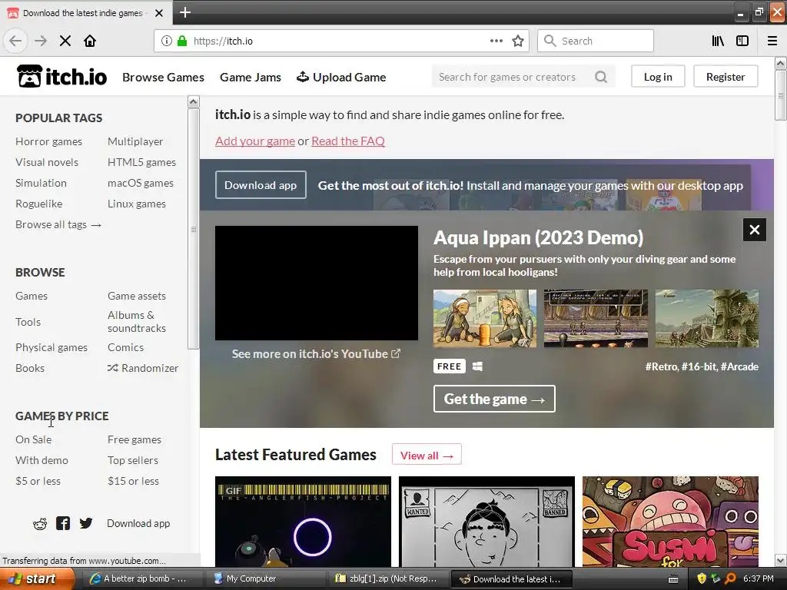The height and width of the screenshot is (590, 787).
Task: Click the green padlock security icon
Action: click(x=182, y=41)
